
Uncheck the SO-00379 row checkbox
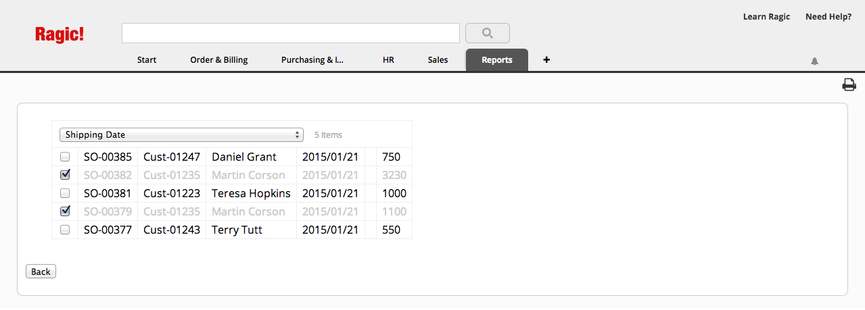tap(65, 211)
